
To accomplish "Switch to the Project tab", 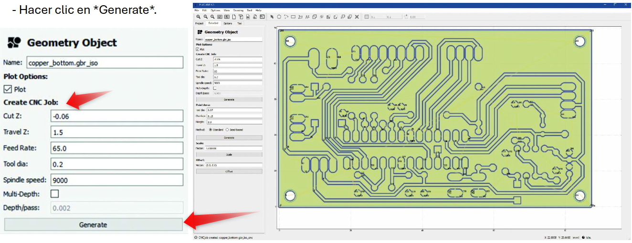I will click(x=199, y=23).
